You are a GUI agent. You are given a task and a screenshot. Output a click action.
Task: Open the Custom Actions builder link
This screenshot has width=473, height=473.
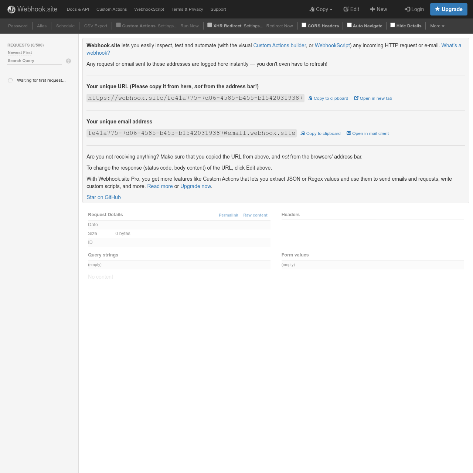280,45
